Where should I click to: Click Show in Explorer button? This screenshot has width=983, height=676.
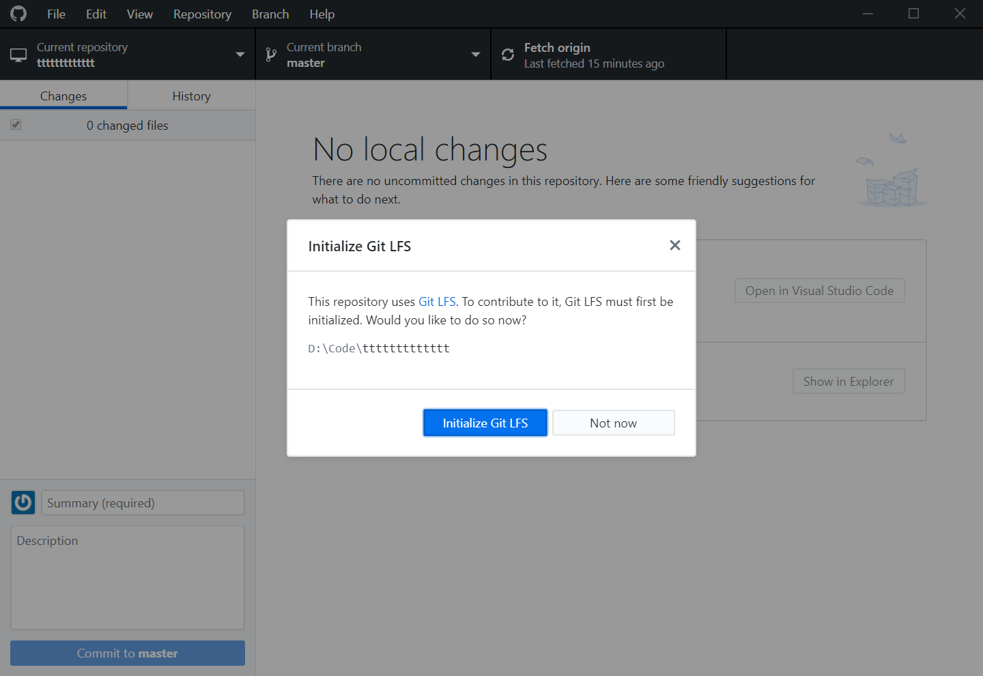(x=849, y=382)
